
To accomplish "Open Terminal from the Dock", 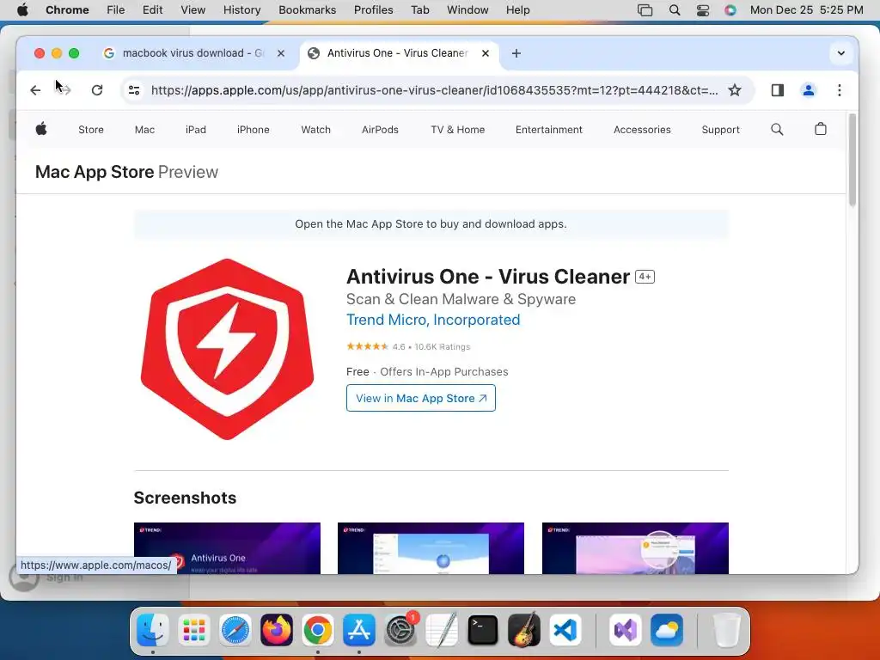I will click(x=483, y=630).
